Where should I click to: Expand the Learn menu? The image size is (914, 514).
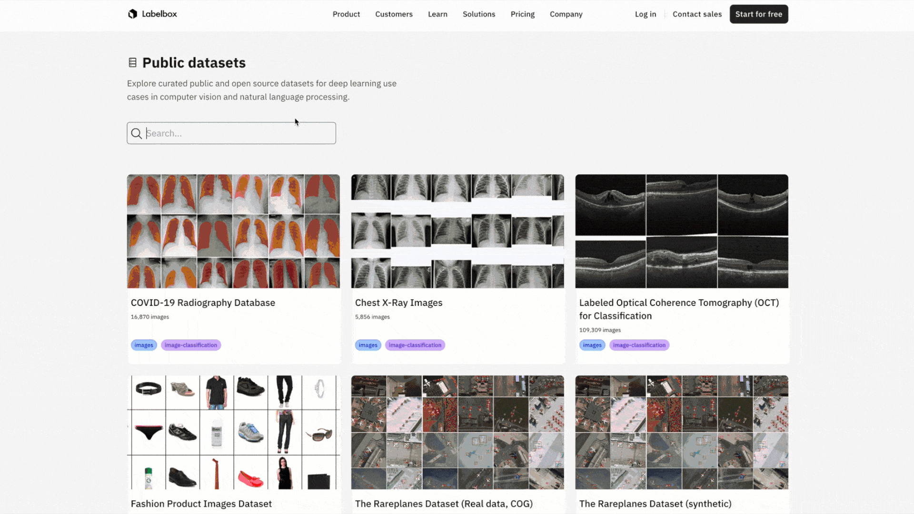437,14
